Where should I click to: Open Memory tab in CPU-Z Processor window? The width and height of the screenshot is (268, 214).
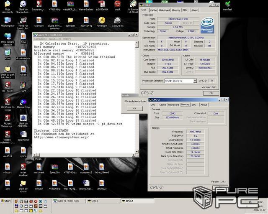pos(176,10)
